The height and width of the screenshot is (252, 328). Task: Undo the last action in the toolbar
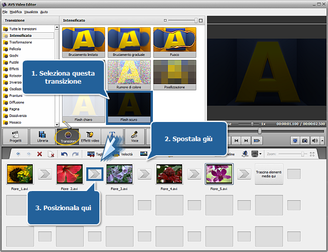[65, 154]
